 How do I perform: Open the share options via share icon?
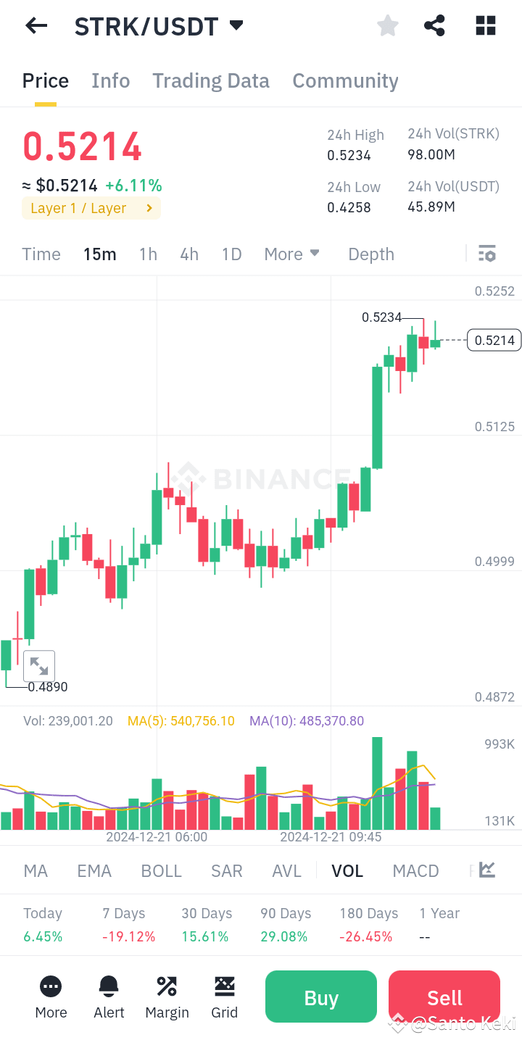[x=434, y=25]
